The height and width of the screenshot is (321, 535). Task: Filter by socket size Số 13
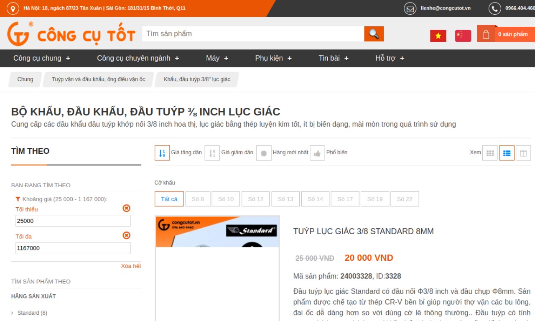285,199
